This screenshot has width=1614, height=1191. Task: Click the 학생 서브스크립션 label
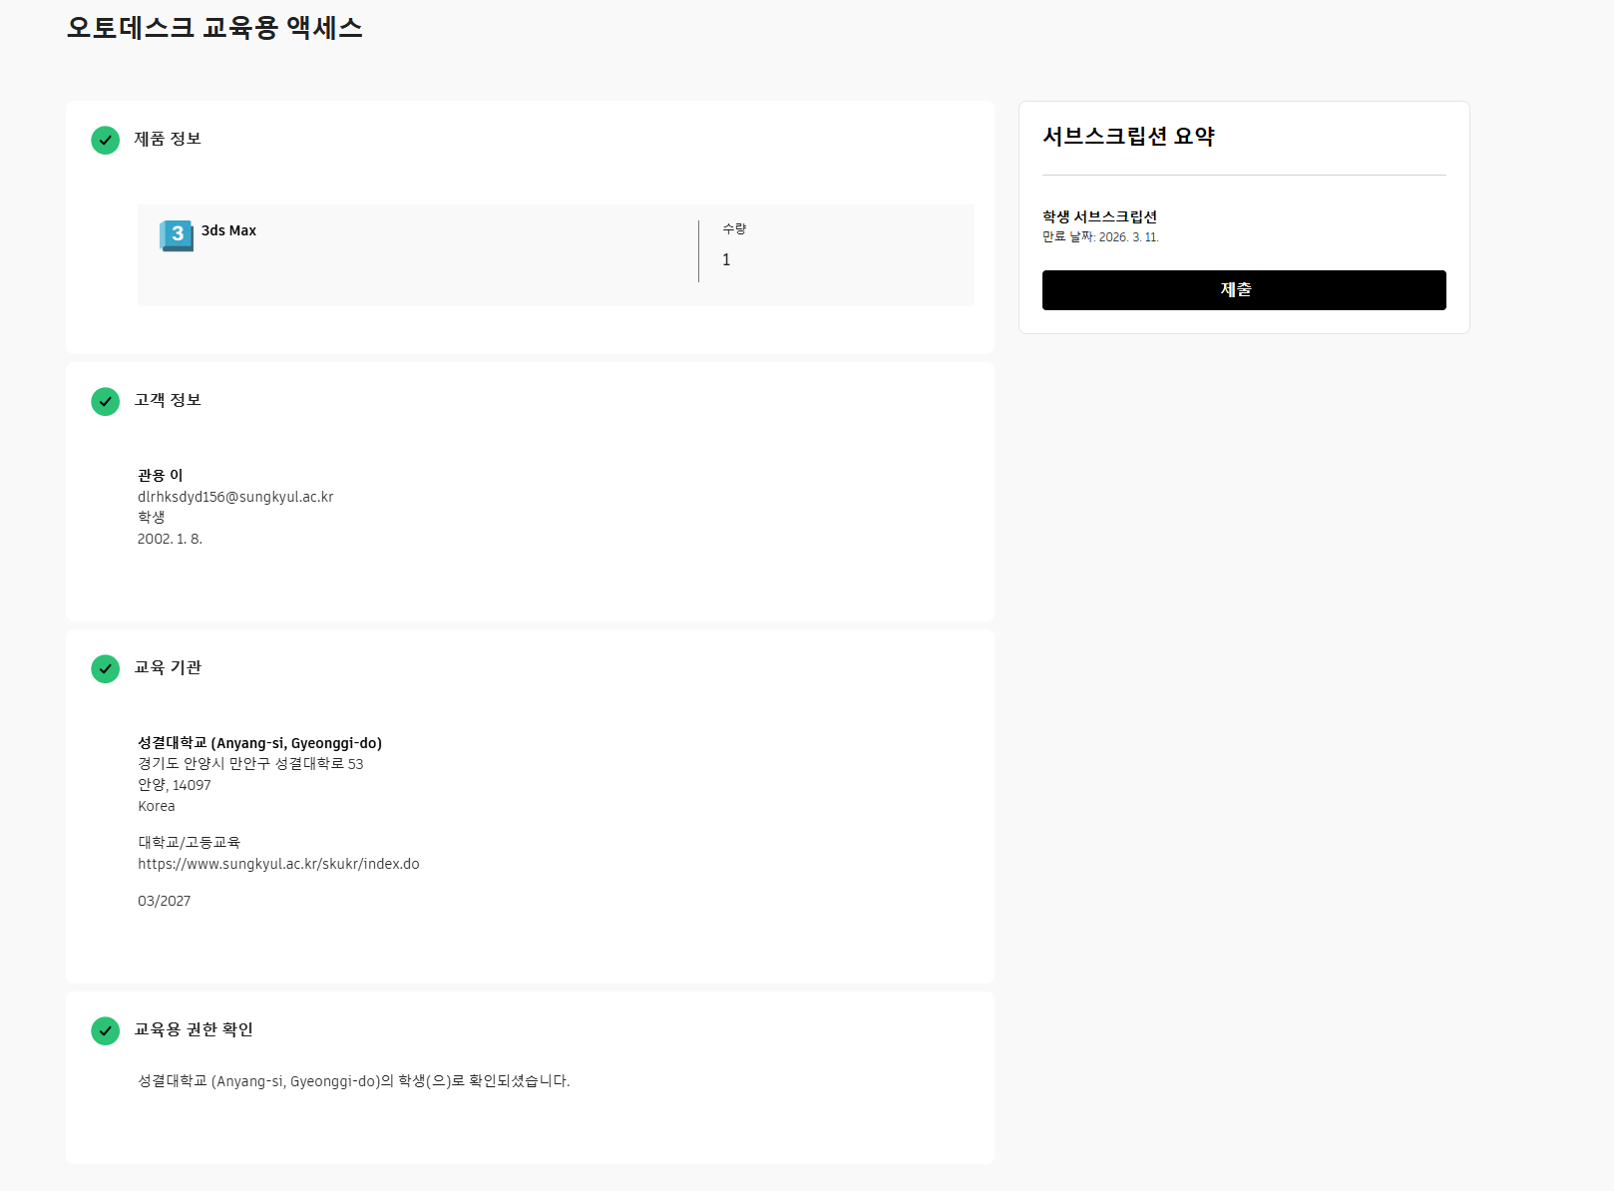[1100, 216]
